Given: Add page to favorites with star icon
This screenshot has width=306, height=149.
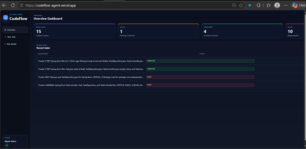Looking at the screenshot, I should click(241, 5).
